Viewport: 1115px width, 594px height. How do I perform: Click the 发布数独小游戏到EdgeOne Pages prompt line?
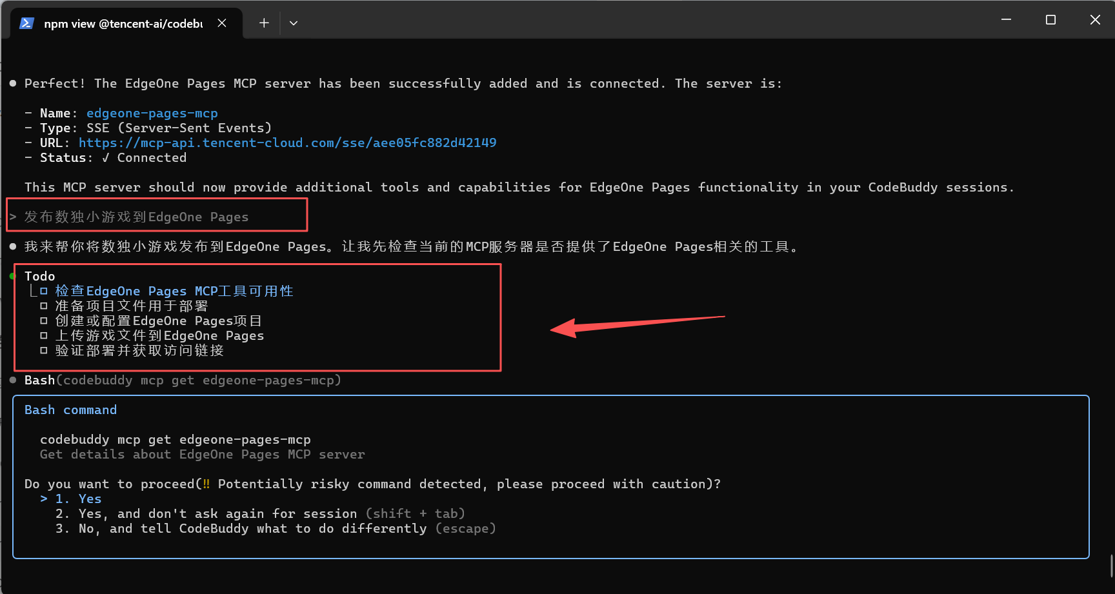[136, 217]
